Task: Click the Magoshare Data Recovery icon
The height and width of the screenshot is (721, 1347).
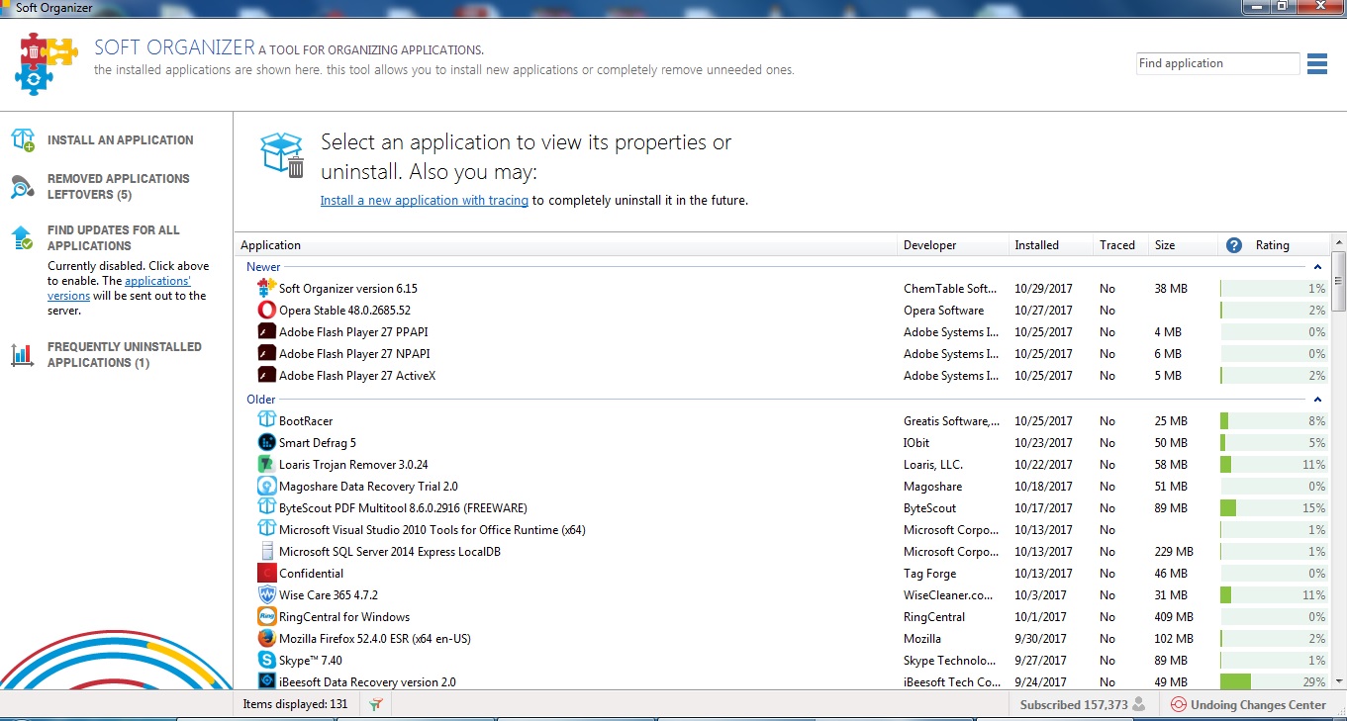Action: [x=266, y=487]
